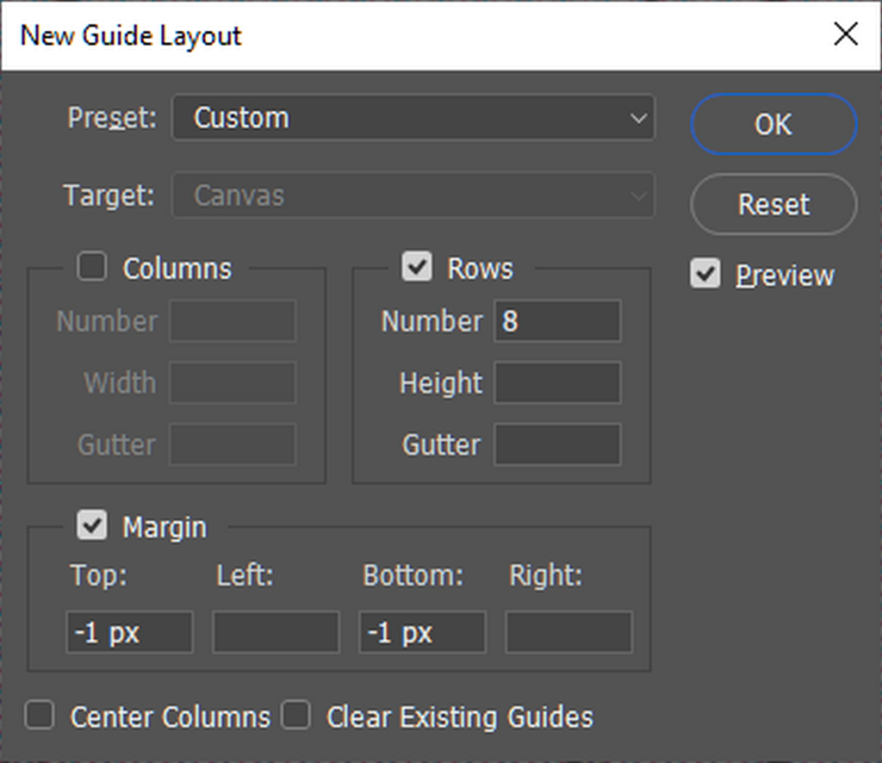Click the Rows Number field

tap(556, 321)
